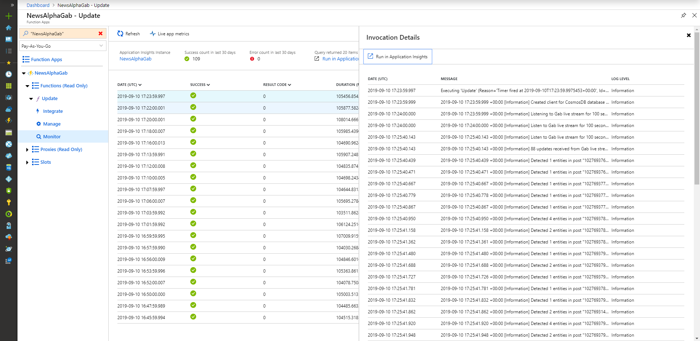Click the cloud with ribbon sidebar icon
The image size is (700, 341).
9,237
